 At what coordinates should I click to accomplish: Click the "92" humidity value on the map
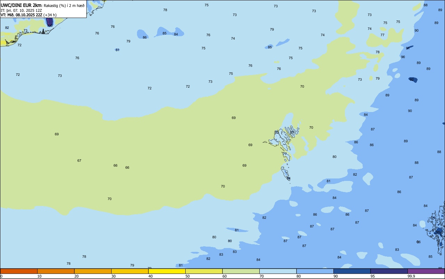pyautogui.click(x=412, y=80)
